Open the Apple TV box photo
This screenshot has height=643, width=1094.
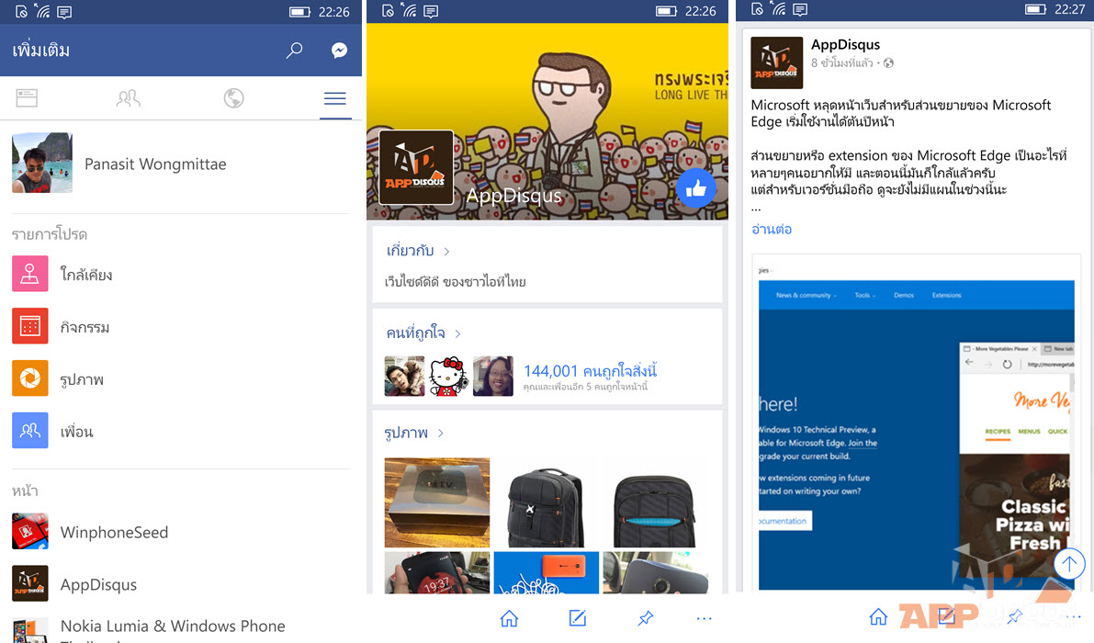click(x=436, y=502)
